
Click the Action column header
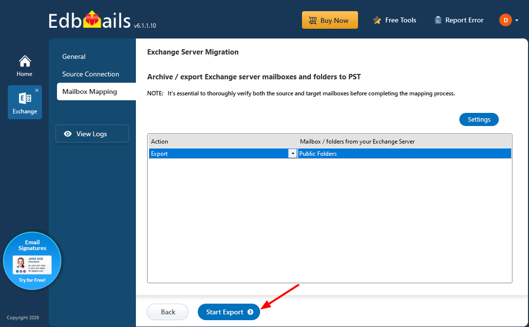pos(223,142)
